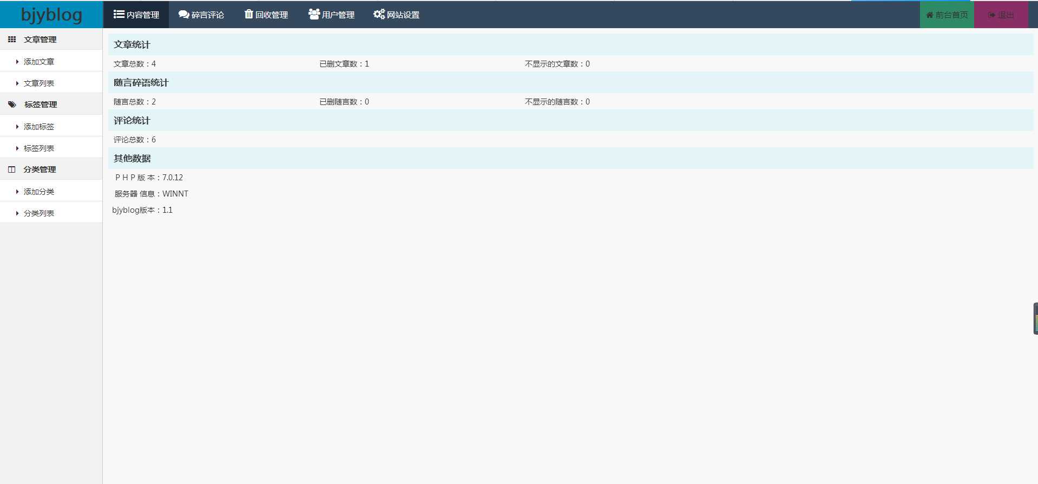Image resolution: width=1038 pixels, height=484 pixels.
Task: Click the arrow beside 添加分类
Action: pos(17,192)
